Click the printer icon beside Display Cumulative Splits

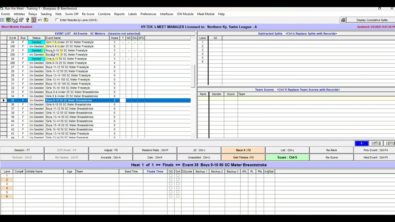[x=343, y=20]
